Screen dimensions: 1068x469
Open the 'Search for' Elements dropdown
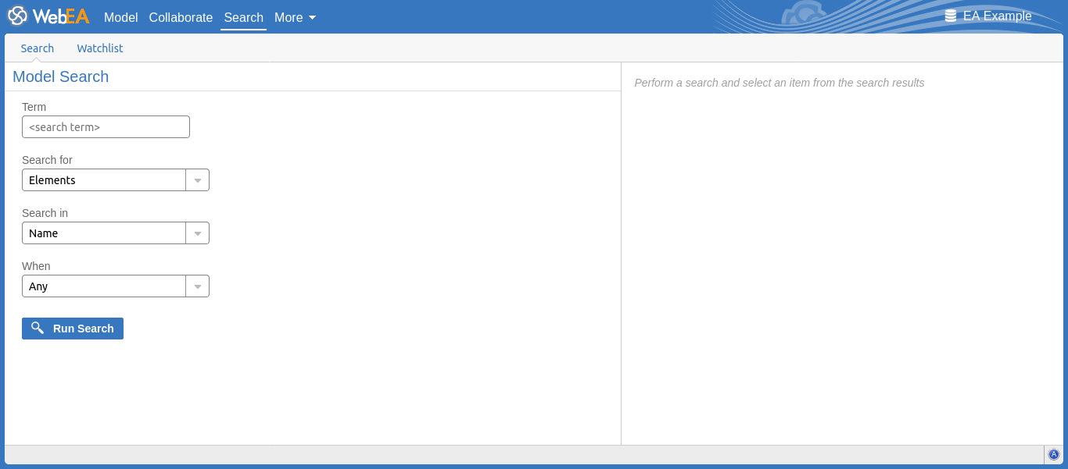104,180
